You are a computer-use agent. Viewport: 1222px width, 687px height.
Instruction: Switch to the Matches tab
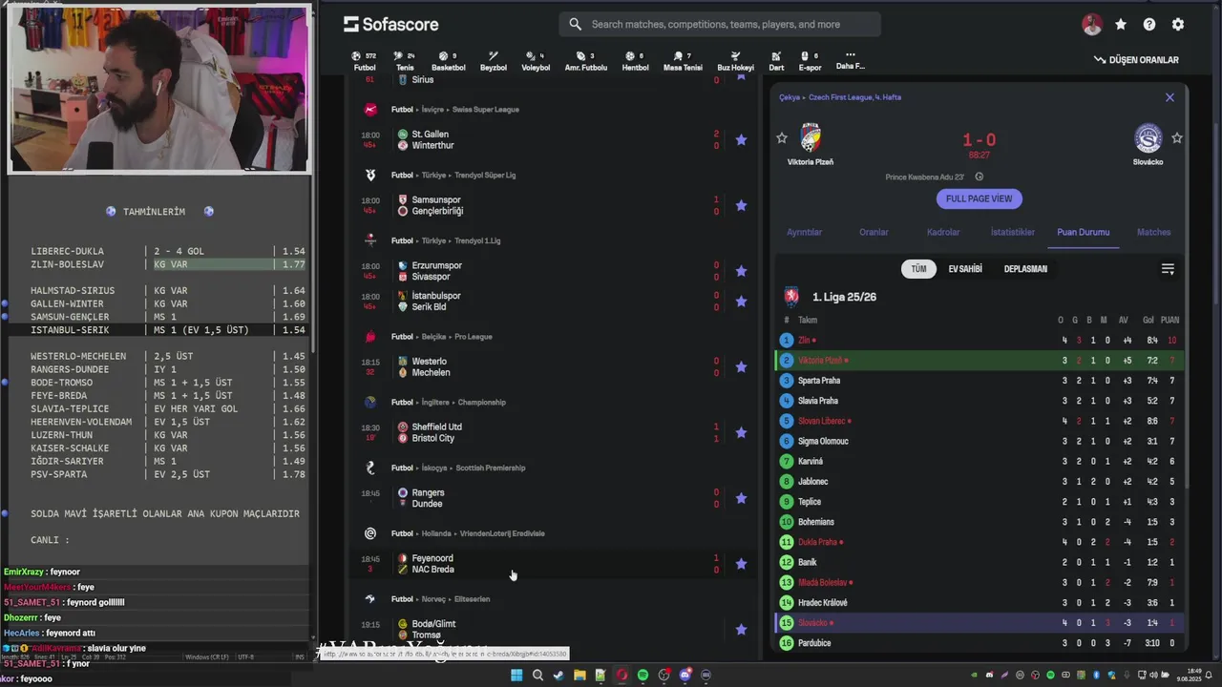[x=1153, y=232]
